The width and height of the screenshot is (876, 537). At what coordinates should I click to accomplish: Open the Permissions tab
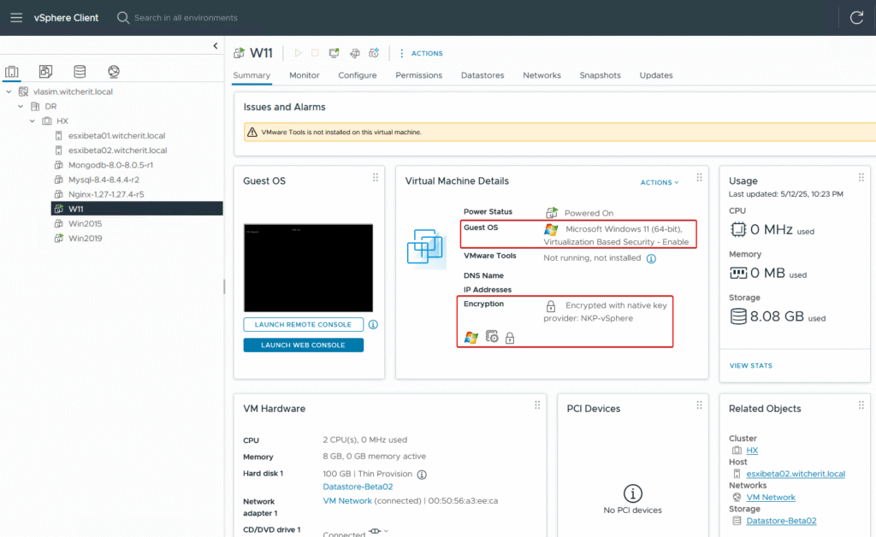coord(419,75)
